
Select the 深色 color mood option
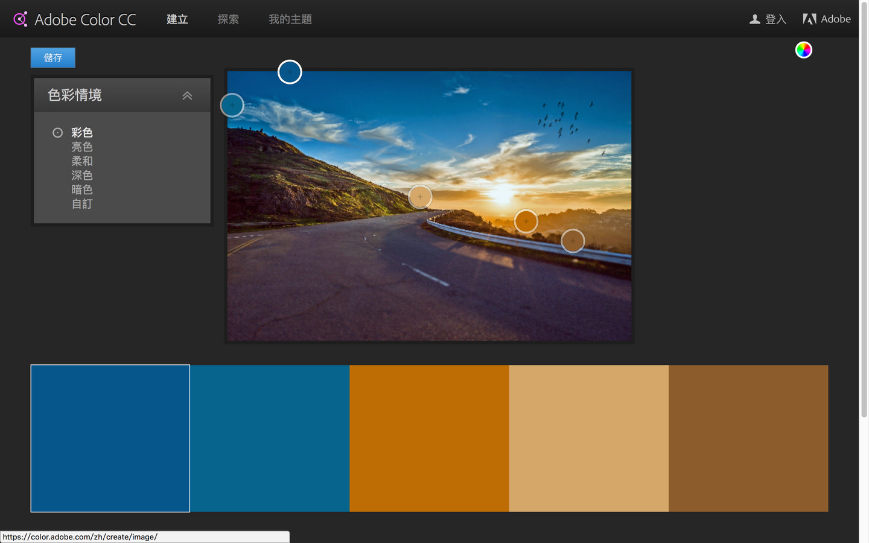coord(81,176)
